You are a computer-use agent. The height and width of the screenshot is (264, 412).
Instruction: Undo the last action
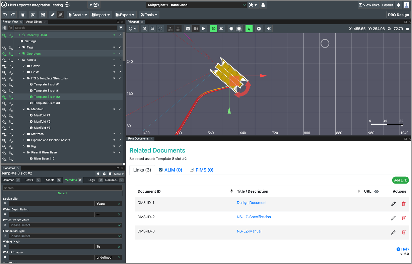tap(5, 15)
